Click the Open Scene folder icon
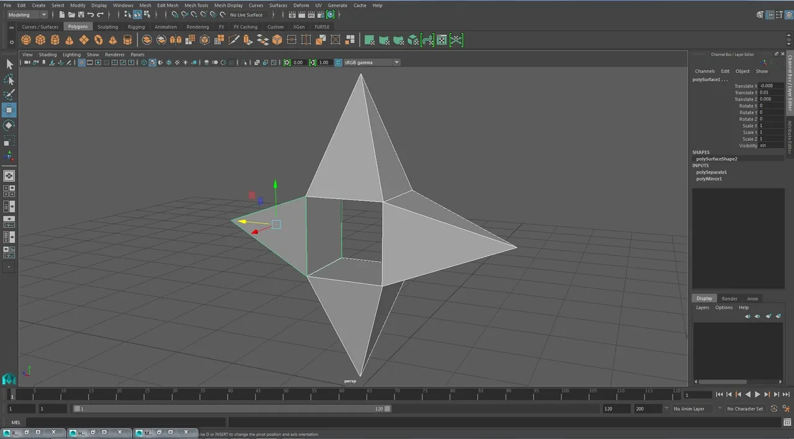794x439 pixels. click(72, 14)
